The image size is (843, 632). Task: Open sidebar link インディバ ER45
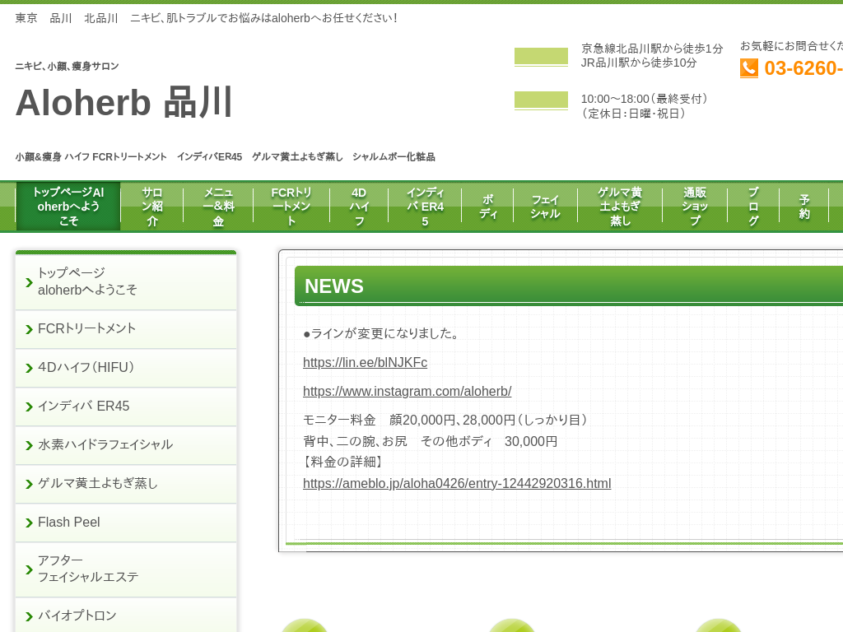click(126, 407)
